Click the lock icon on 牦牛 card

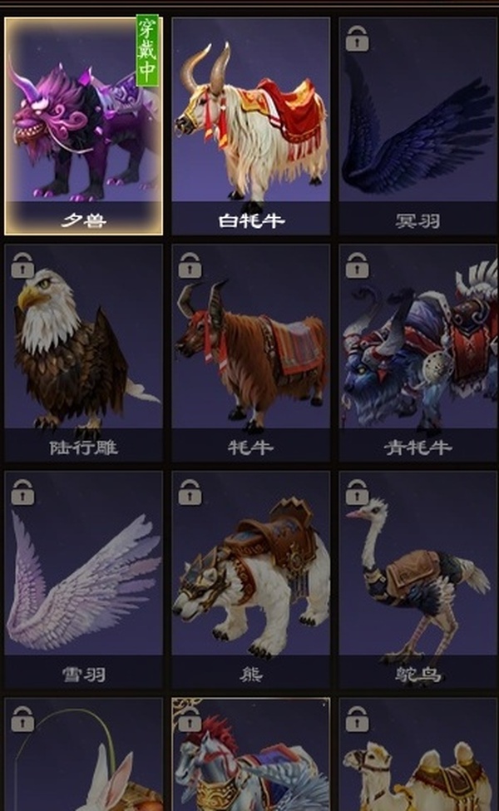click(x=190, y=265)
